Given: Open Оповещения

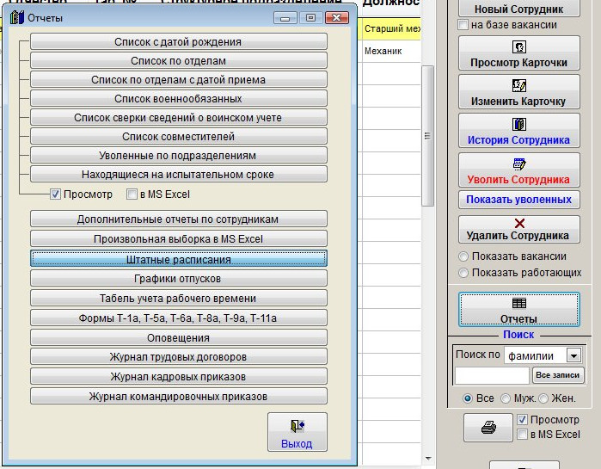Looking at the screenshot, I should 179,337.
